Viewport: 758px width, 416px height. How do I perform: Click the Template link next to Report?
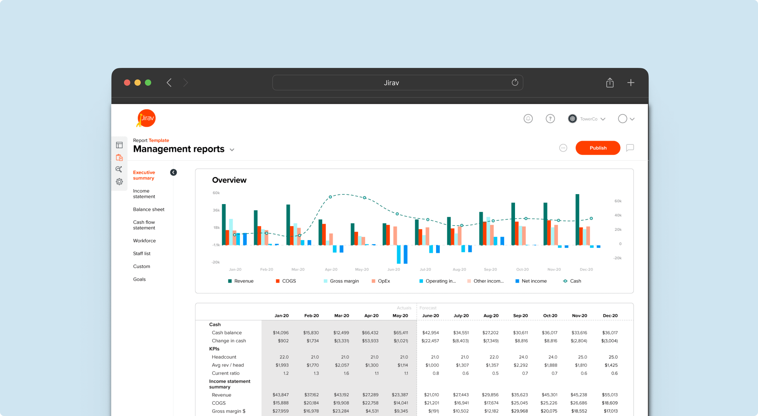point(159,140)
